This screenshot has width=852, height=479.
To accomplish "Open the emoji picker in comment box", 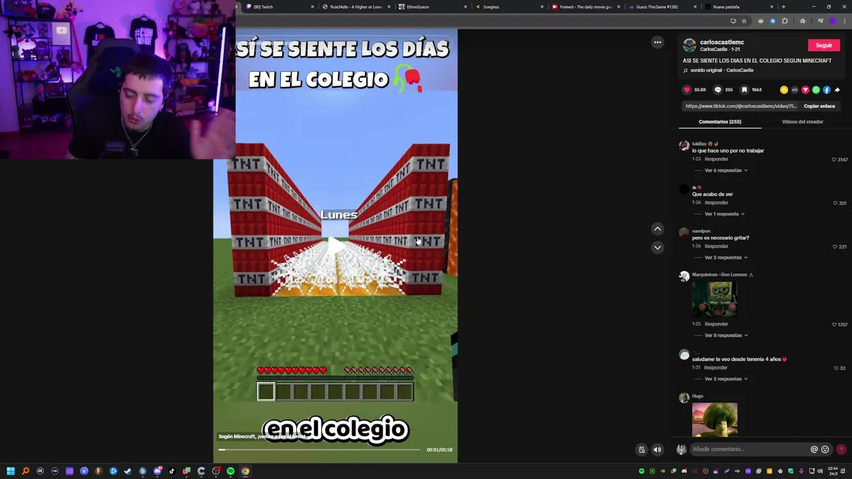I will pos(825,449).
